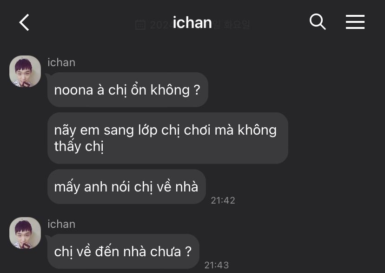Tap sender name ichan above first message
The width and height of the screenshot is (385, 273).
tap(61, 62)
